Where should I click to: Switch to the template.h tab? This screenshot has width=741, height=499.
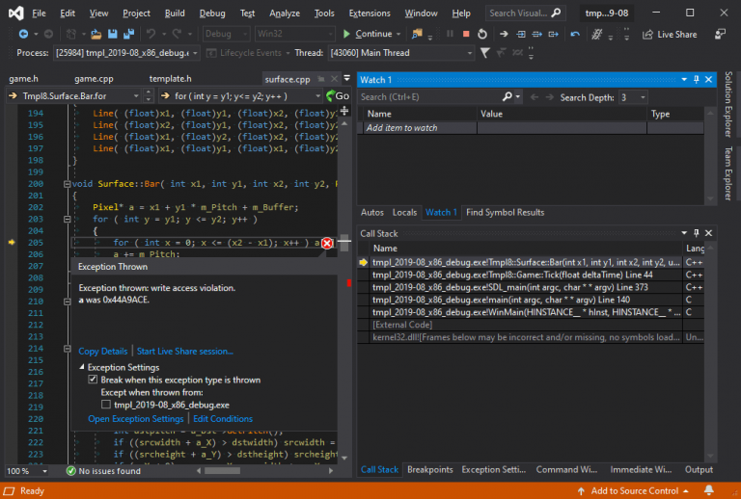tap(170, 79)
